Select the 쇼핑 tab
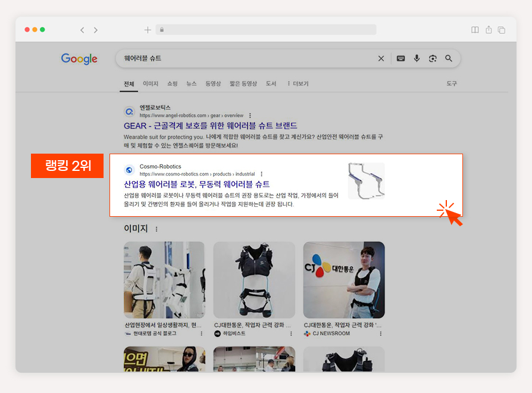 point(173,83)
